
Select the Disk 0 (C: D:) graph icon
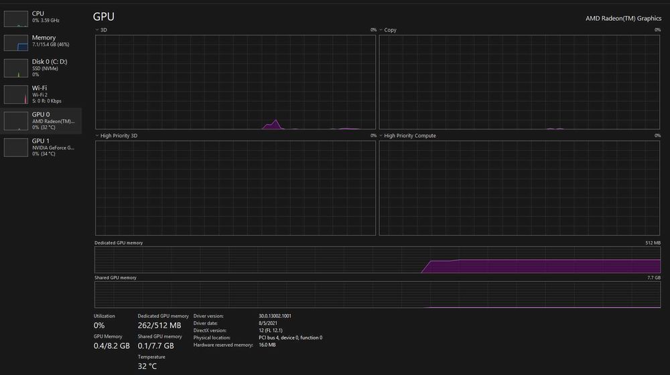click(16, 69)
